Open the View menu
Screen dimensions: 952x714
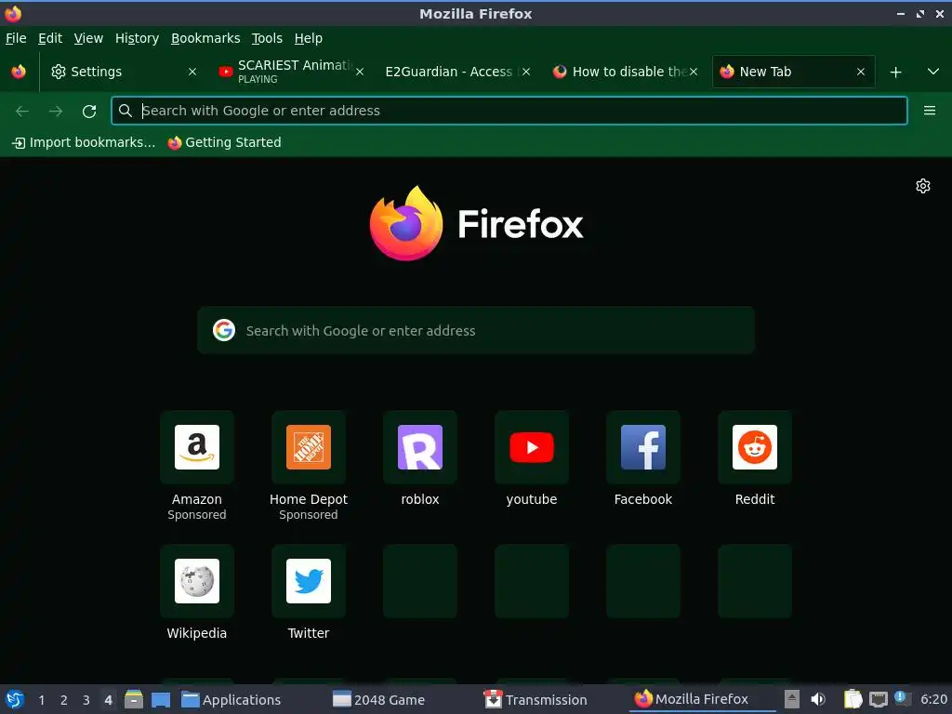(x=88, y=38)
